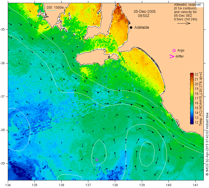
Task: Click the Argo legend label
Action: [181, 50]
